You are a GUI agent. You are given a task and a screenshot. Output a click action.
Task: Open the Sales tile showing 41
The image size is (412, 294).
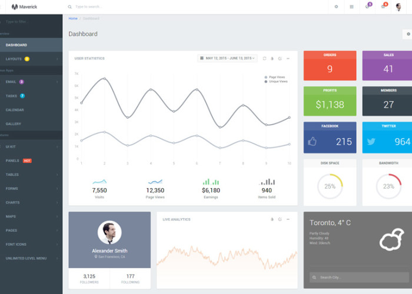(x=387, y=66)
